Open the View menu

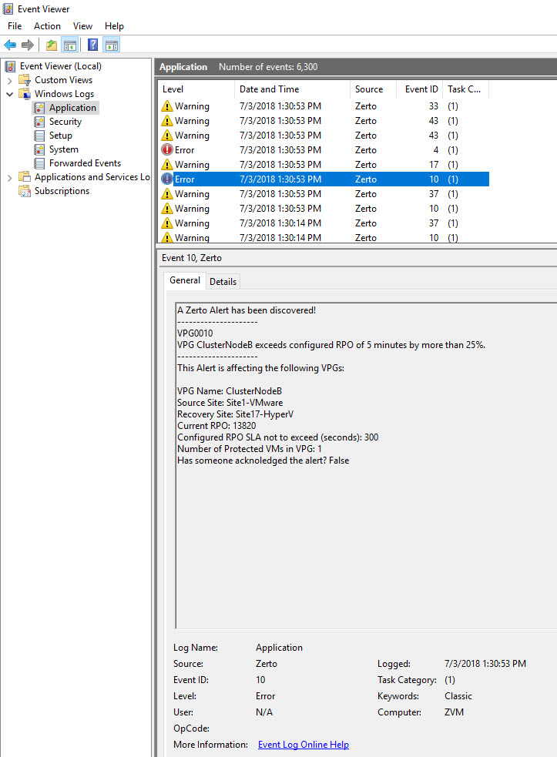coord(82,26)
